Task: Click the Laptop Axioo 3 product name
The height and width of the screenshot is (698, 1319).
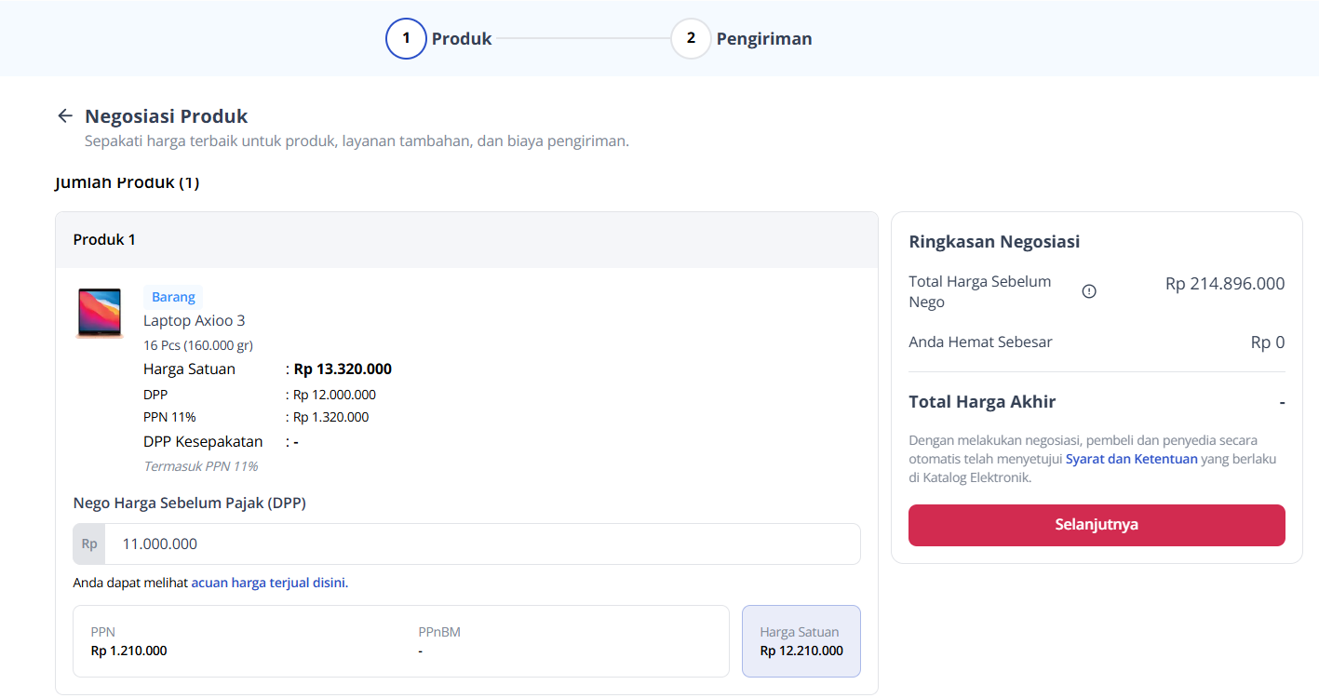Action: 195,320
